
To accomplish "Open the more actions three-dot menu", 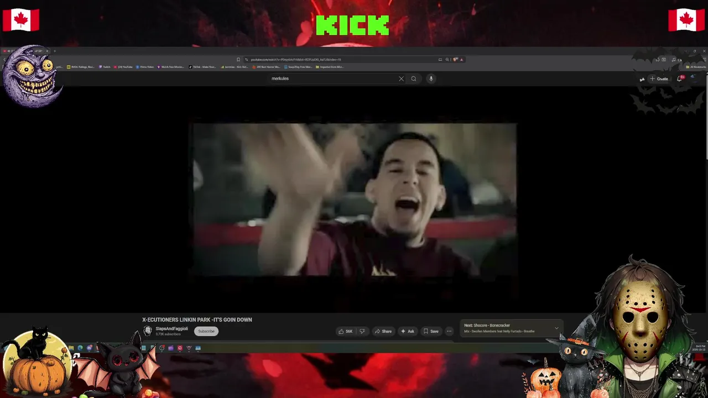I will (x=449, y=331).
